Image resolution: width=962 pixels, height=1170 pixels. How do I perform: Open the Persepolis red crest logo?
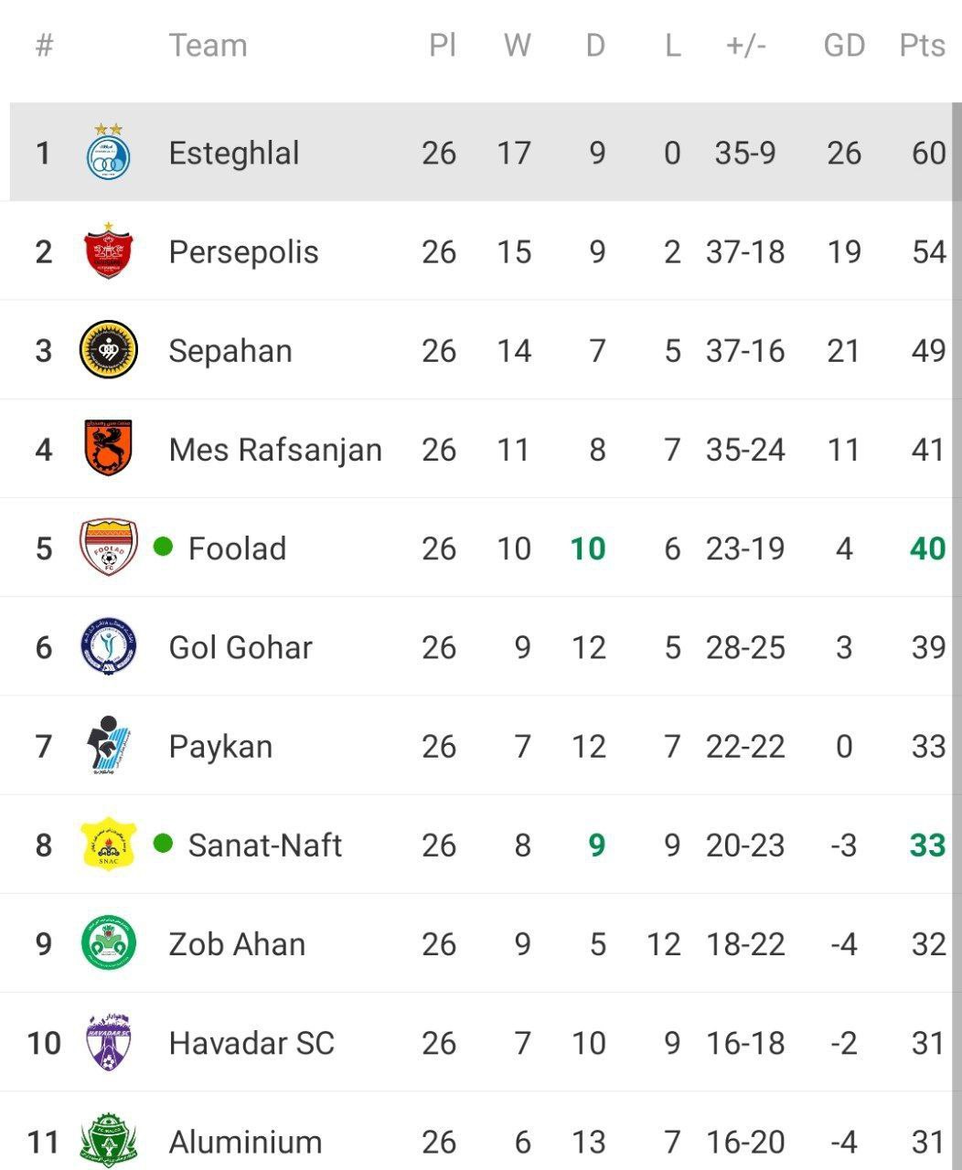click(108, 250)
